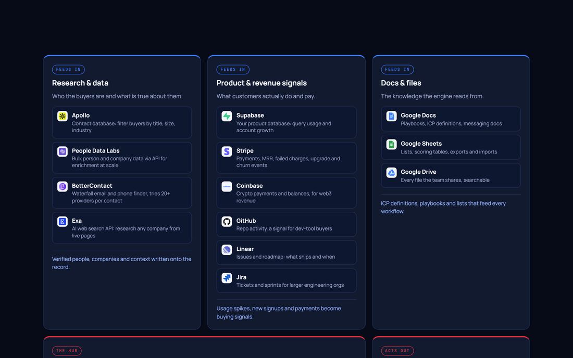The width and height of the screenshot is (573, 358).
Task: Click 'Lists, scoring tables' description
Action: [x=449, y=152]
